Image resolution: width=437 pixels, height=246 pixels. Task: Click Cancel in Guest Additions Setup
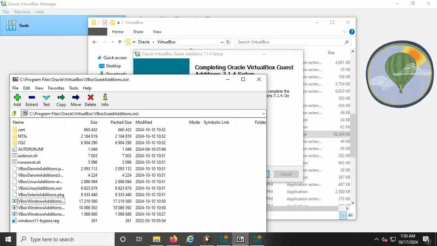tap(286, 174)
